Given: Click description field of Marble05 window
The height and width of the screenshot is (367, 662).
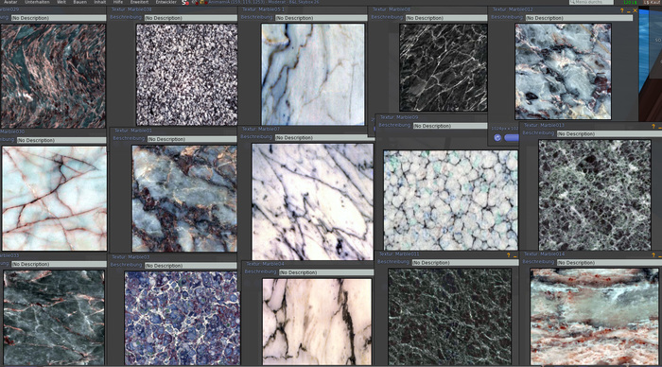Looking at the screenshot, I should [x=321, y=18].
